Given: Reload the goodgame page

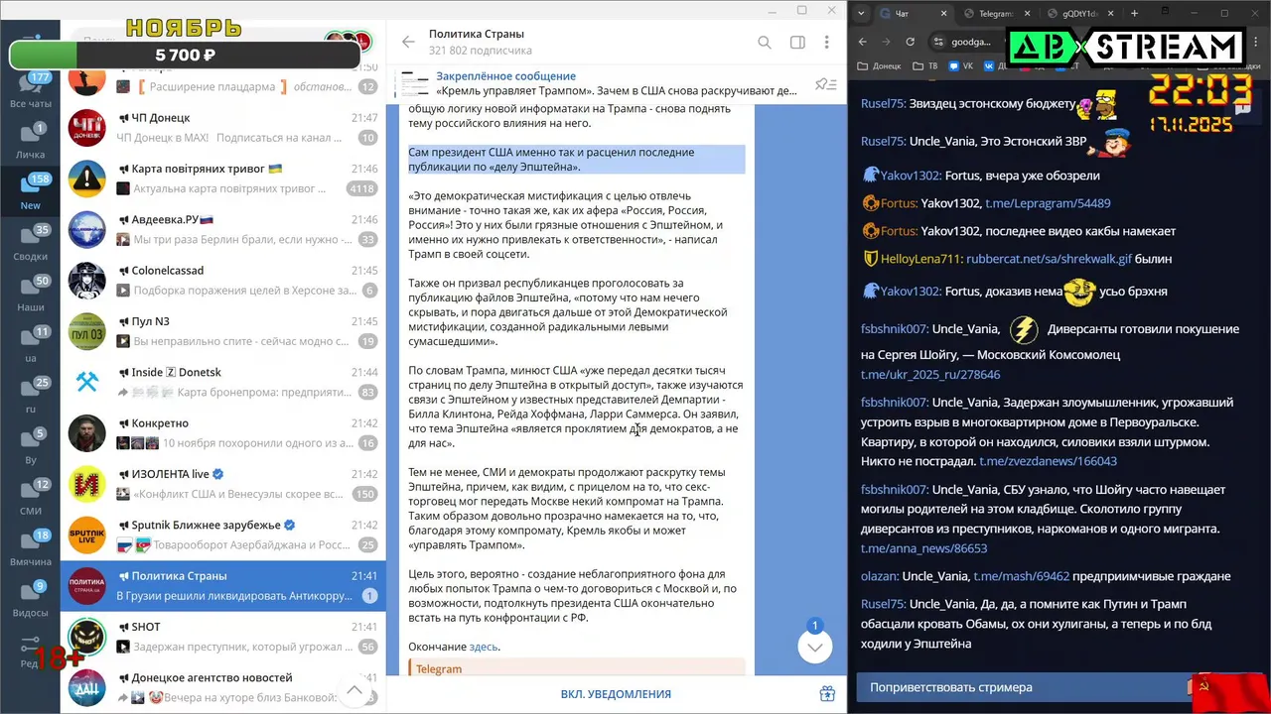Looking at the screenshot, I should click(x=910, y=42).
